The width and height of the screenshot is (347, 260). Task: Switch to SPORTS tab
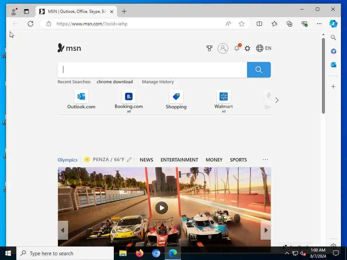238,160
